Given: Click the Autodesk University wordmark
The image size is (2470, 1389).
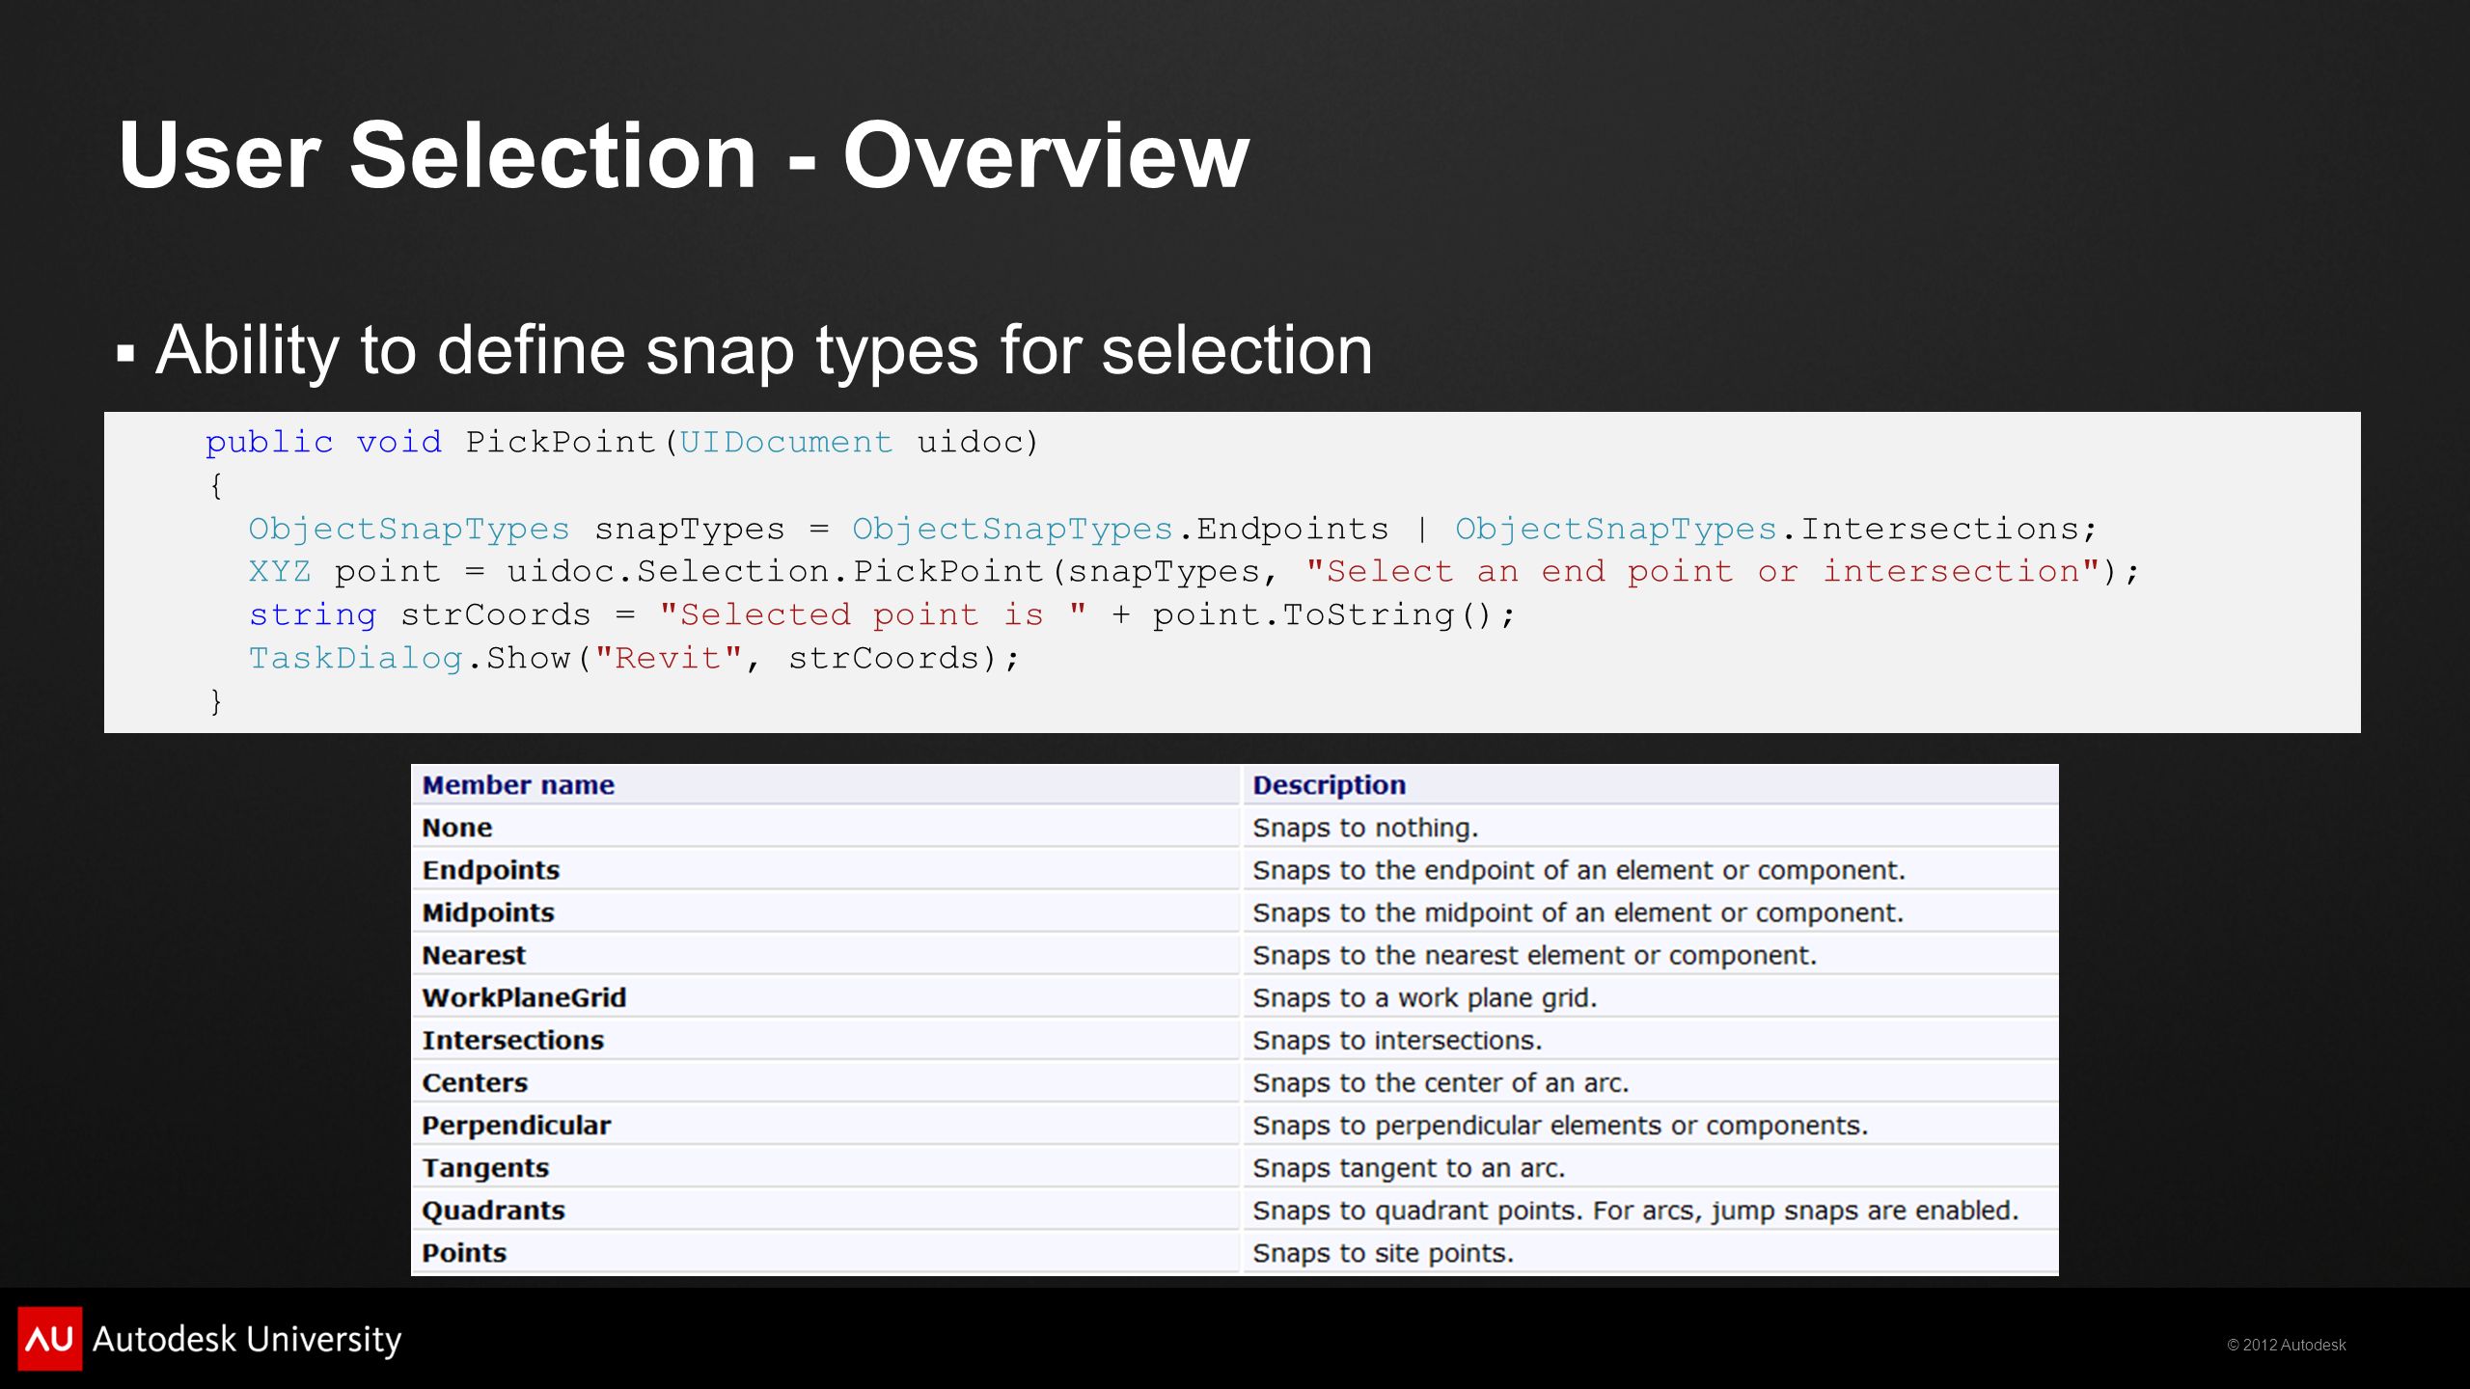Looking at the screenshot, I should (247, 1339).
